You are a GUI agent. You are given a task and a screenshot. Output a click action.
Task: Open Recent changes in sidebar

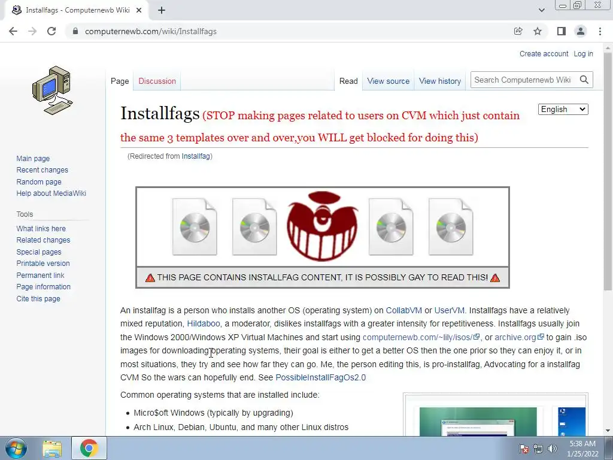pos(43,170)
